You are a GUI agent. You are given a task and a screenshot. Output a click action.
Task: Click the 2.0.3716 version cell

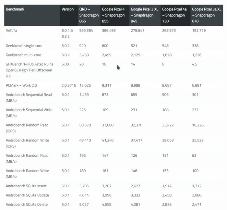[x=69, y=85]
